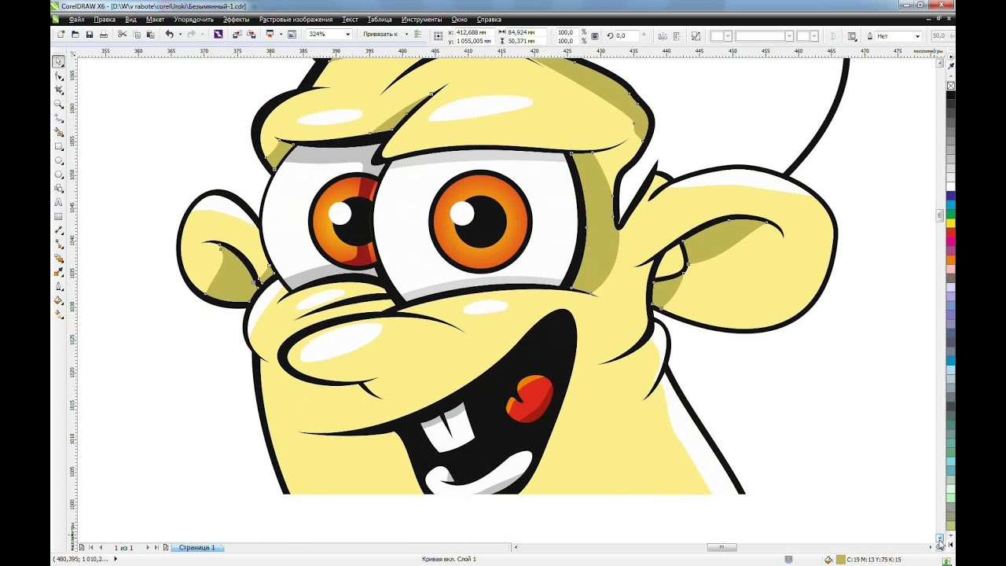Image resolution: width=1006 pixels, height=566 pixels.
Task: Create a new document
Action: [x=61, y=35]
